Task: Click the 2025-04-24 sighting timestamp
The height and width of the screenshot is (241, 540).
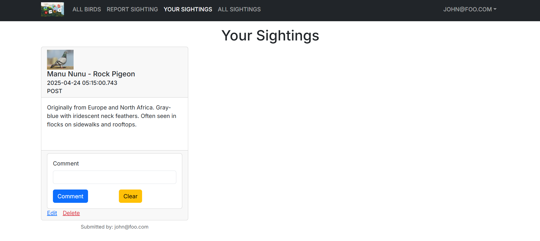Action: click(82, 83)
